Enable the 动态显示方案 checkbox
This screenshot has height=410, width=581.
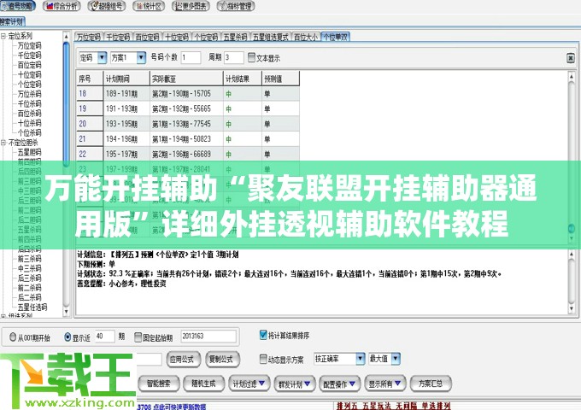tap(263, 359)
